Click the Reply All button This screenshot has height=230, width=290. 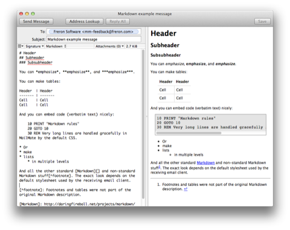pos(118,21)
